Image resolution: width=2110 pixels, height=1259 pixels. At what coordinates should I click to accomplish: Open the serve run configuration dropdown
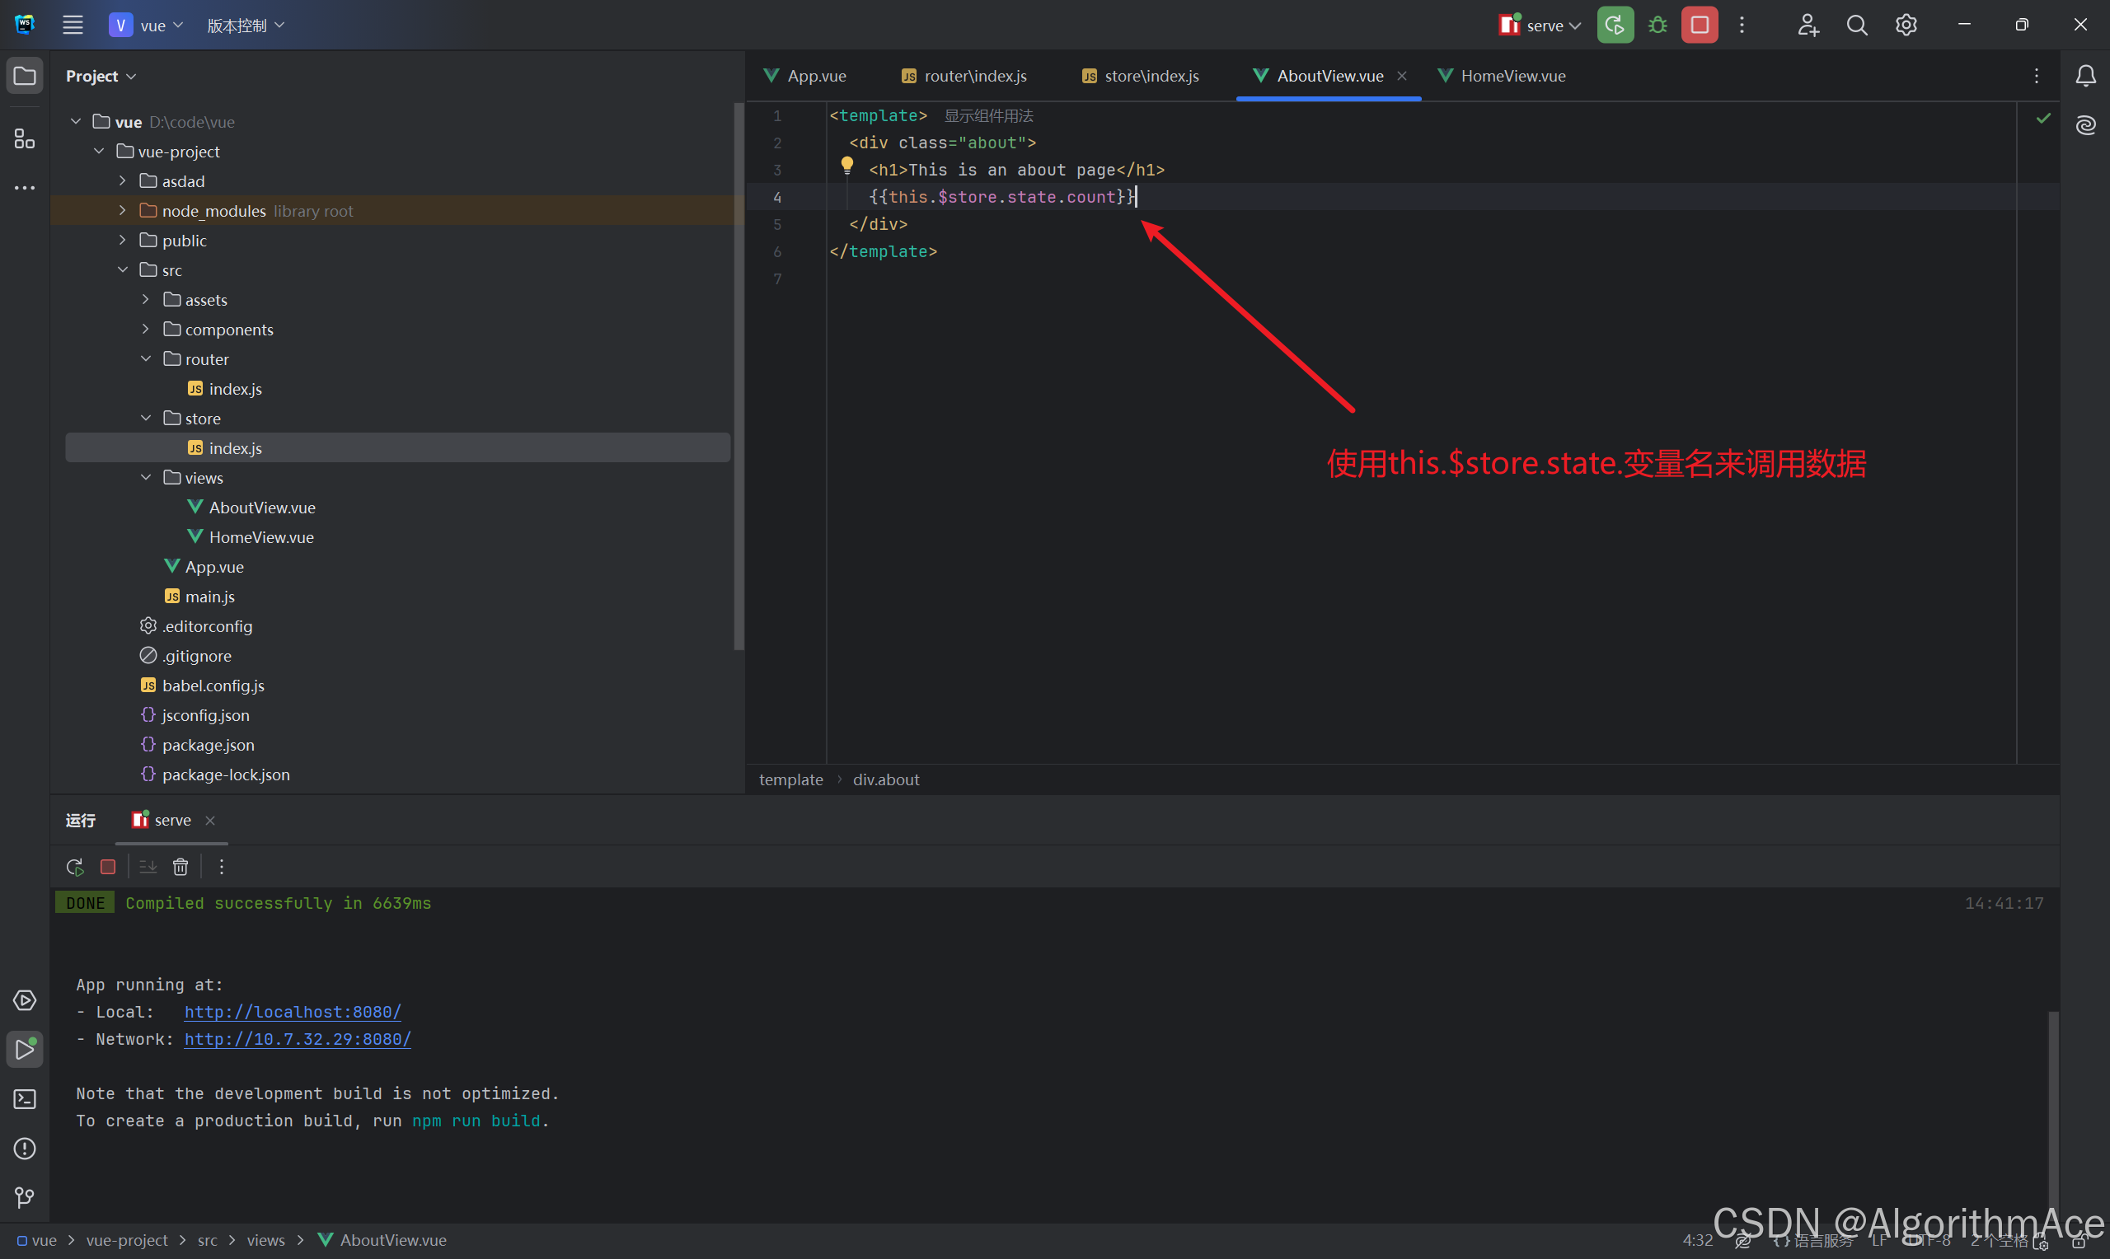tap(1540, 26)
